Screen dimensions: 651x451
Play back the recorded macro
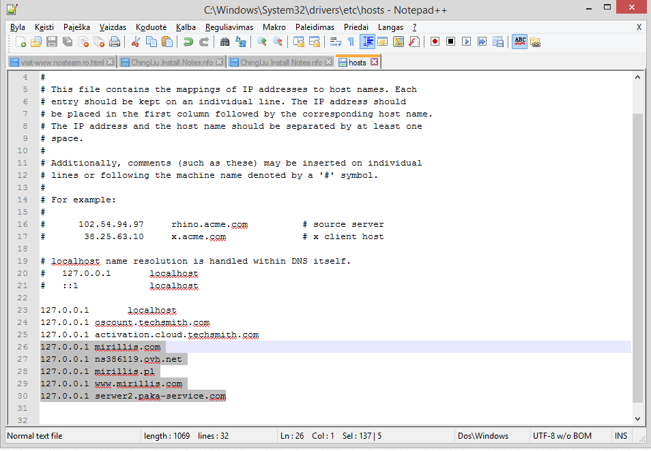pos(466,42)
